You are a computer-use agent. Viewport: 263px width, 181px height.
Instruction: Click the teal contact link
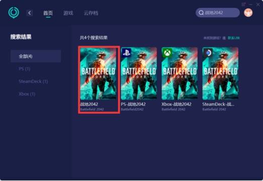233,38
